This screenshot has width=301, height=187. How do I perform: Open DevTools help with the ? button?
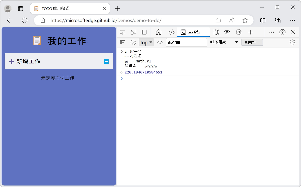[282, 32]
